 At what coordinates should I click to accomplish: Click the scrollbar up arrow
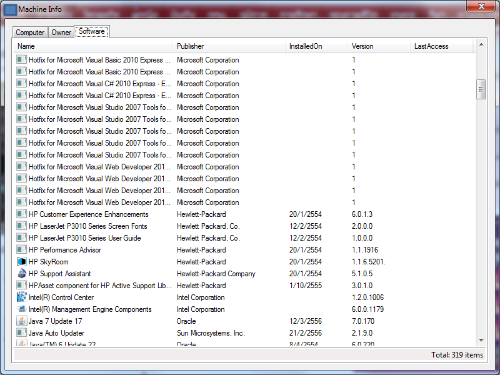coord(481,44)
